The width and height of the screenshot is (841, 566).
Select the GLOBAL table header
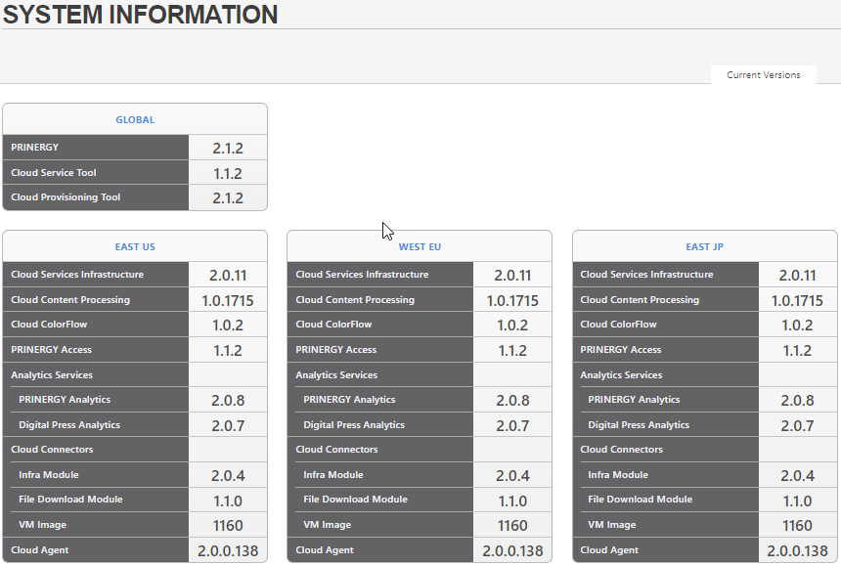point(135,119)
